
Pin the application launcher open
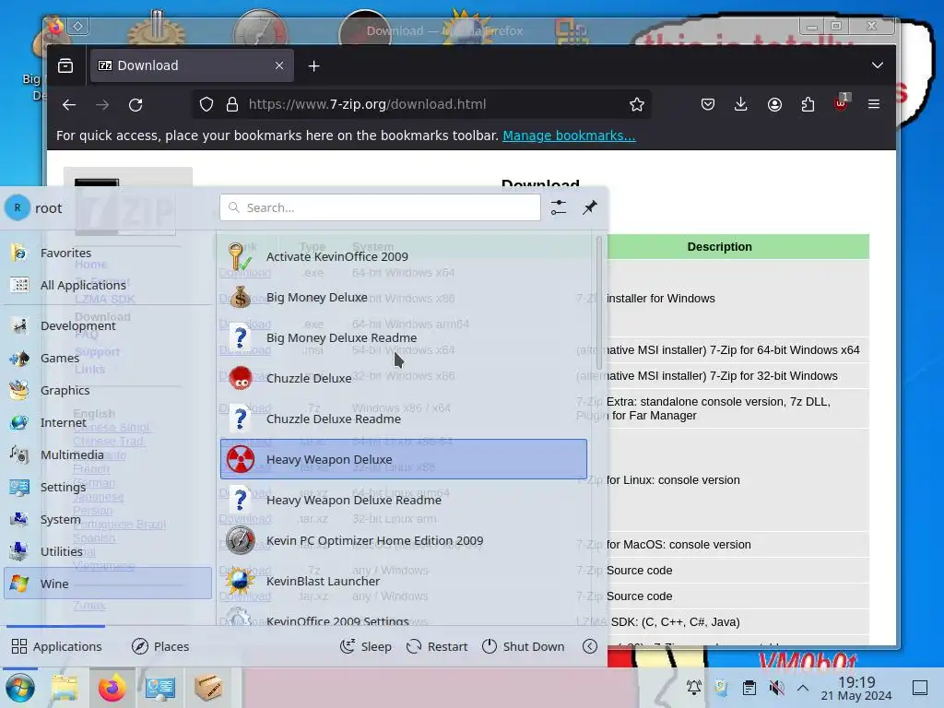pos(590,207)
